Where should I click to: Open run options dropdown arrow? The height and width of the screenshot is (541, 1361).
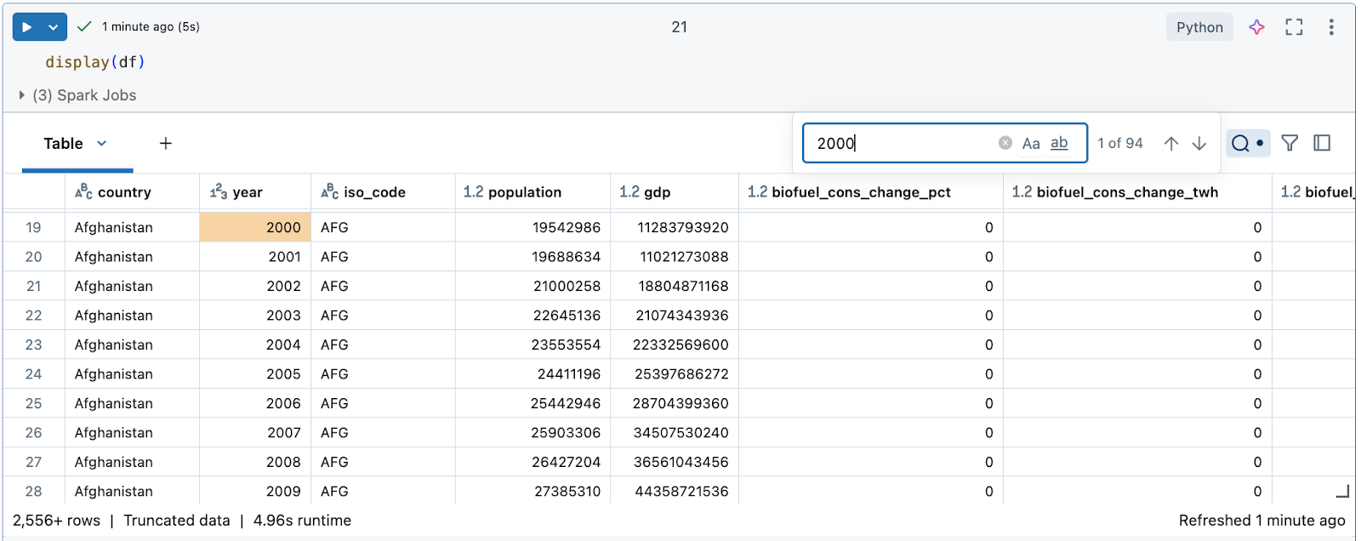coord(53,27)
